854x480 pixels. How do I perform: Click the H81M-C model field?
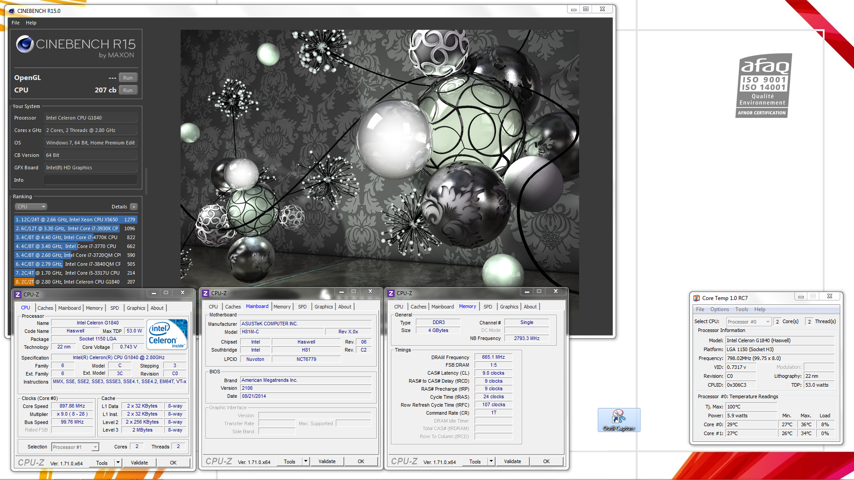[x=282, y=332]
